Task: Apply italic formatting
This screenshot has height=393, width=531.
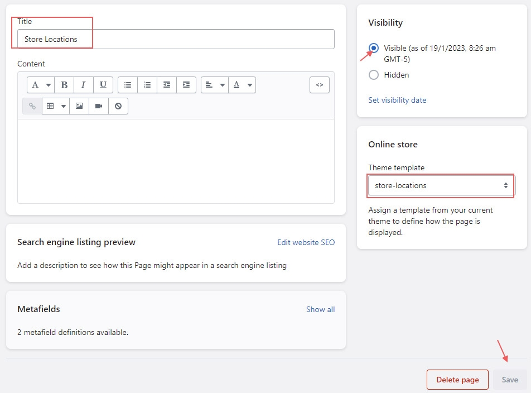Action: pyautogui.click(x=83, y=85)
